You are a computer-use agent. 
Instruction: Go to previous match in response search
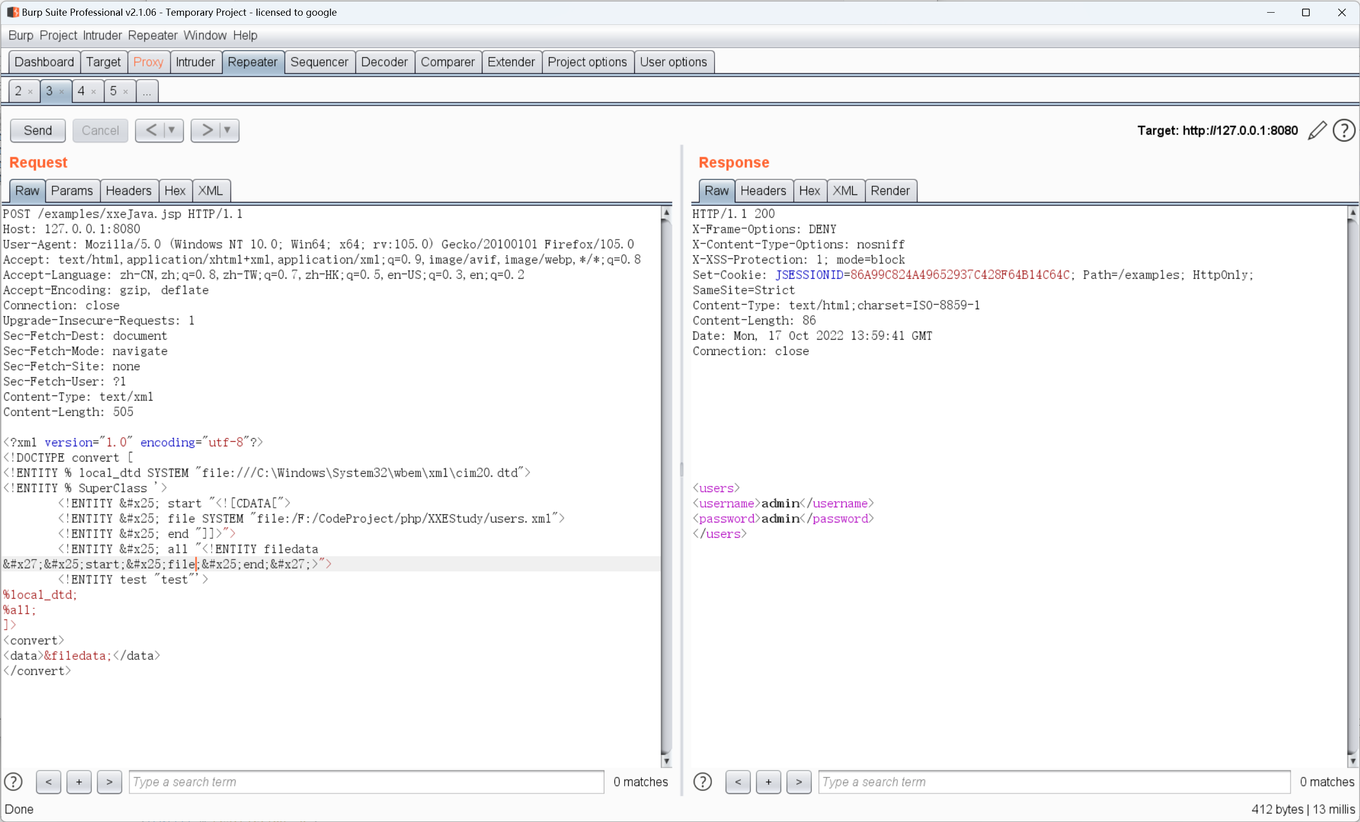738,782
